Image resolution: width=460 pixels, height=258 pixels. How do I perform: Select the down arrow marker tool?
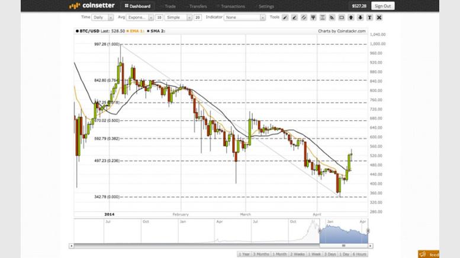tap(360, 18)
